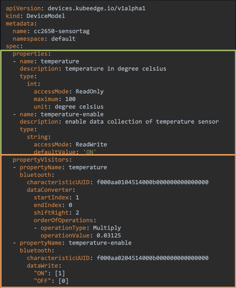
Task: Click the unit degree celsius value
Action: (x=79, y=107)
